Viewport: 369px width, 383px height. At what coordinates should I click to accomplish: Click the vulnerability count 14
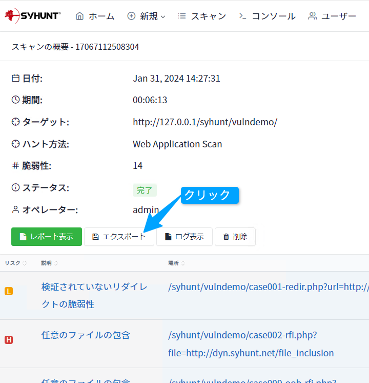click(x=137, y=166)
